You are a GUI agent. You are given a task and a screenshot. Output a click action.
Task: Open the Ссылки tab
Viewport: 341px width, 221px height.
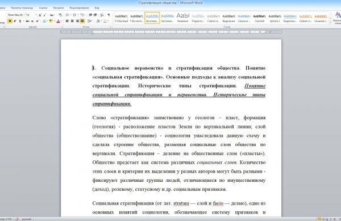(43, 8)
